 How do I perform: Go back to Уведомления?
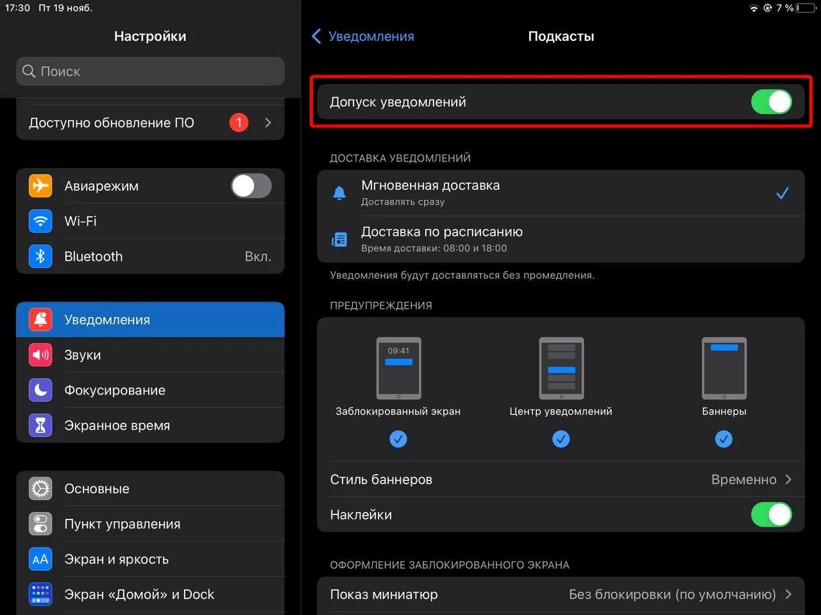click(x=363, y=37)
